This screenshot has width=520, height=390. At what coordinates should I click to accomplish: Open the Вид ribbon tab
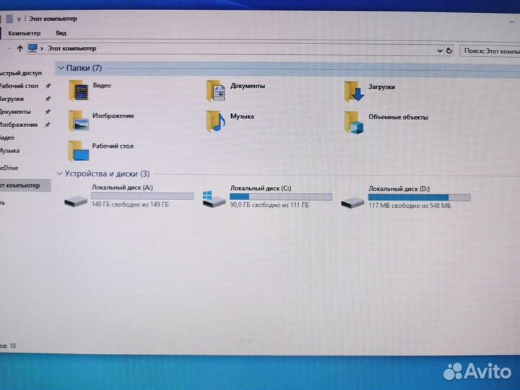pos(61,33)
